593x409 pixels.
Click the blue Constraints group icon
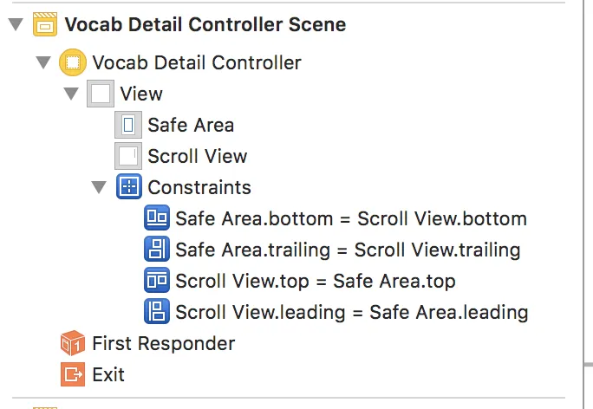128,187
